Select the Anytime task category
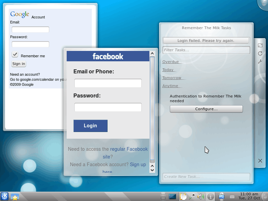 pos(170,86)
